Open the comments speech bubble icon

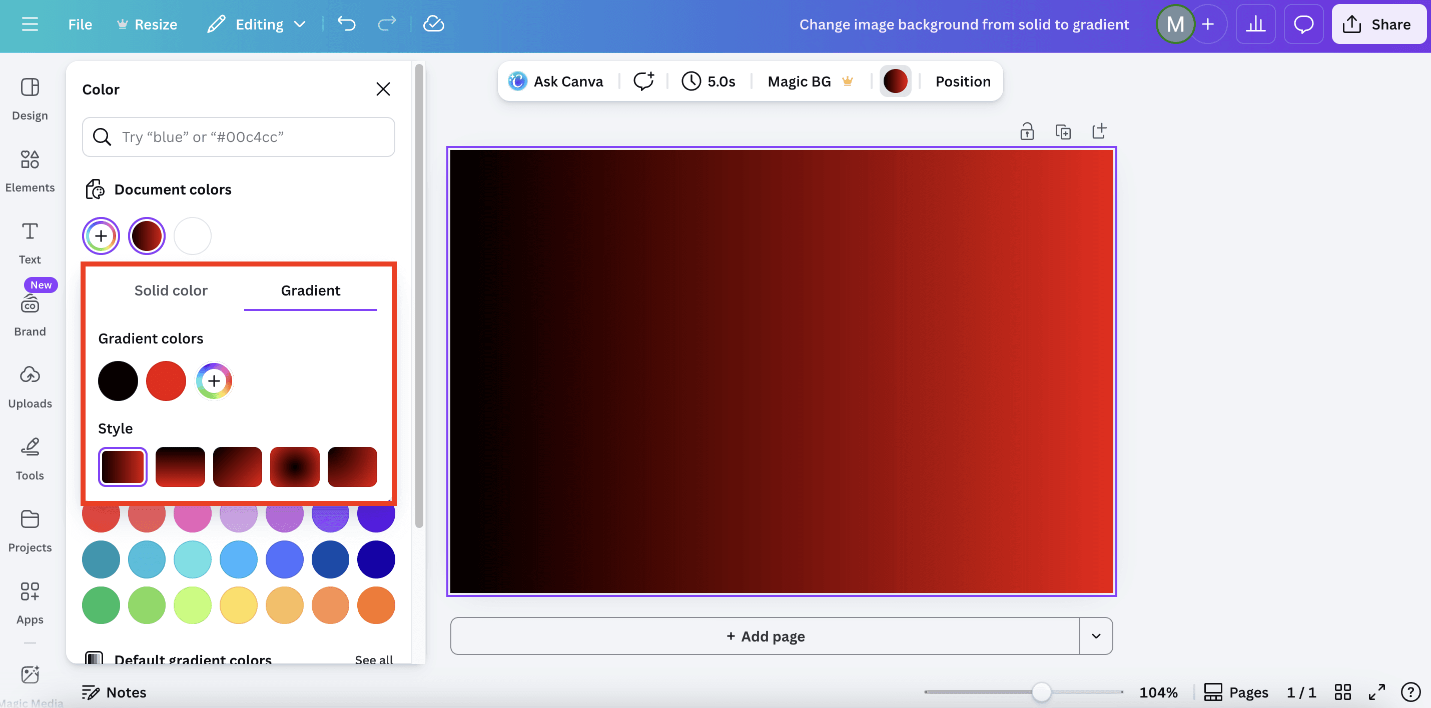[x=1303, y=24]
